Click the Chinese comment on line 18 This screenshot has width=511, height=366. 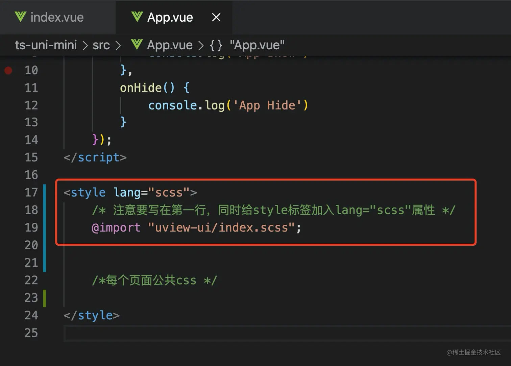pyautogui.click(x=274, y=210)
